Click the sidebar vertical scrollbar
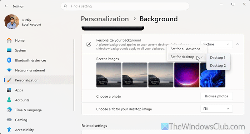250x134 pixels. (74, 75)
